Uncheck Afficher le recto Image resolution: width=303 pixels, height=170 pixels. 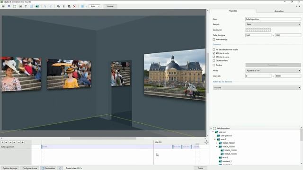point(214,53)
